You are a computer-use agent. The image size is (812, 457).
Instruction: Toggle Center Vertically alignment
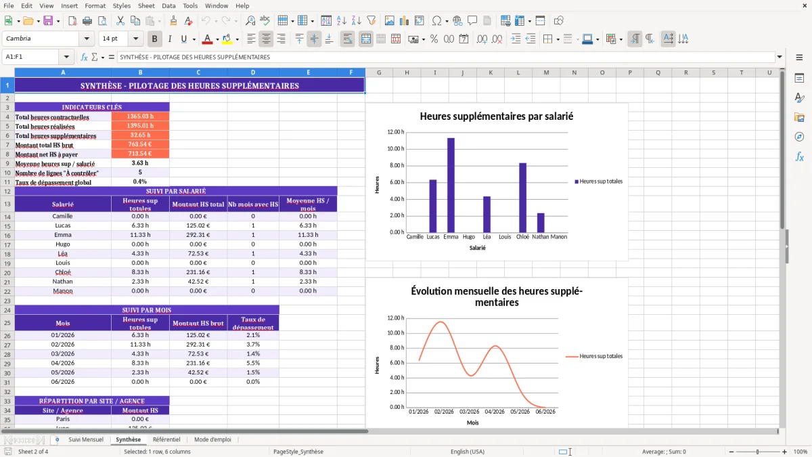314,39
